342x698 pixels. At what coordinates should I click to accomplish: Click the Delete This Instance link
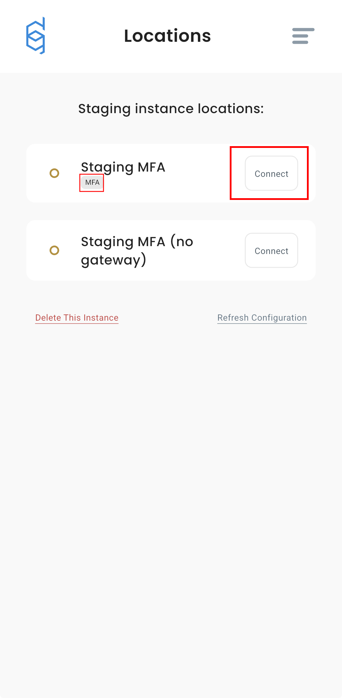pos(77,318)
